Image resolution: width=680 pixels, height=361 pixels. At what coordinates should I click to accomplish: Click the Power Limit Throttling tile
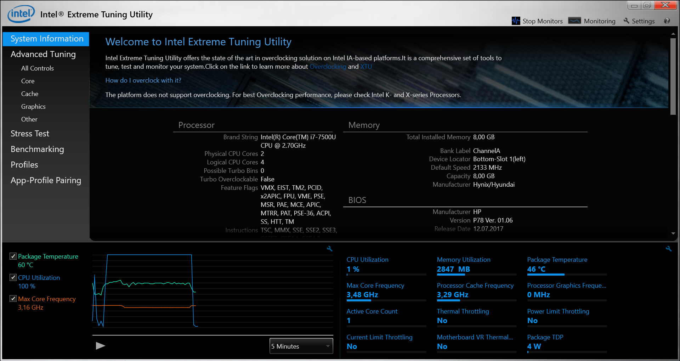[567, 317]
